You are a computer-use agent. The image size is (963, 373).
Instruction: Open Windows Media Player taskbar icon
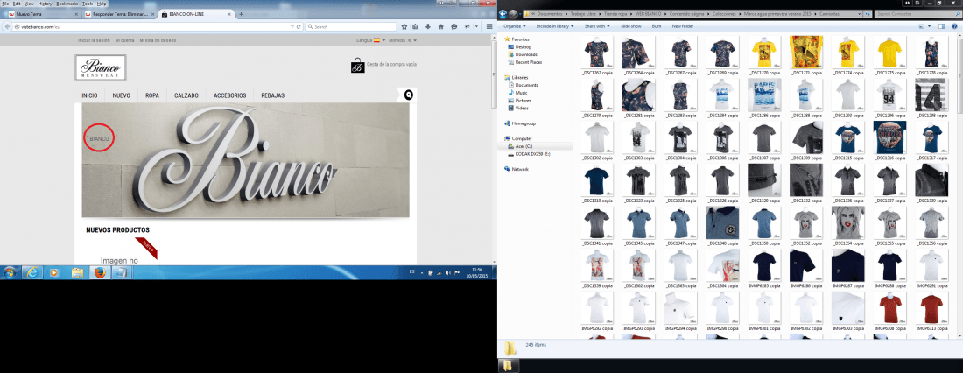pos(54,272)
